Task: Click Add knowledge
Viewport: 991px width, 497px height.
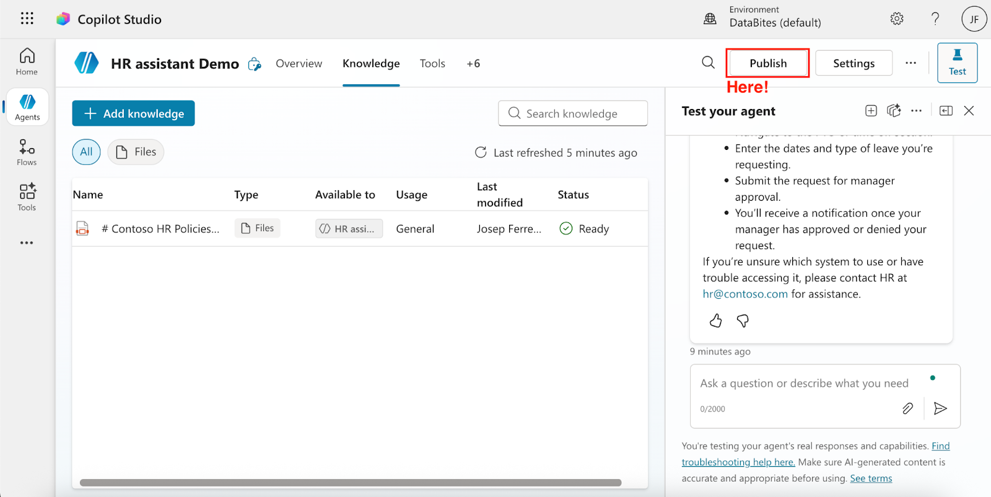Action: [x=133, y=113]
